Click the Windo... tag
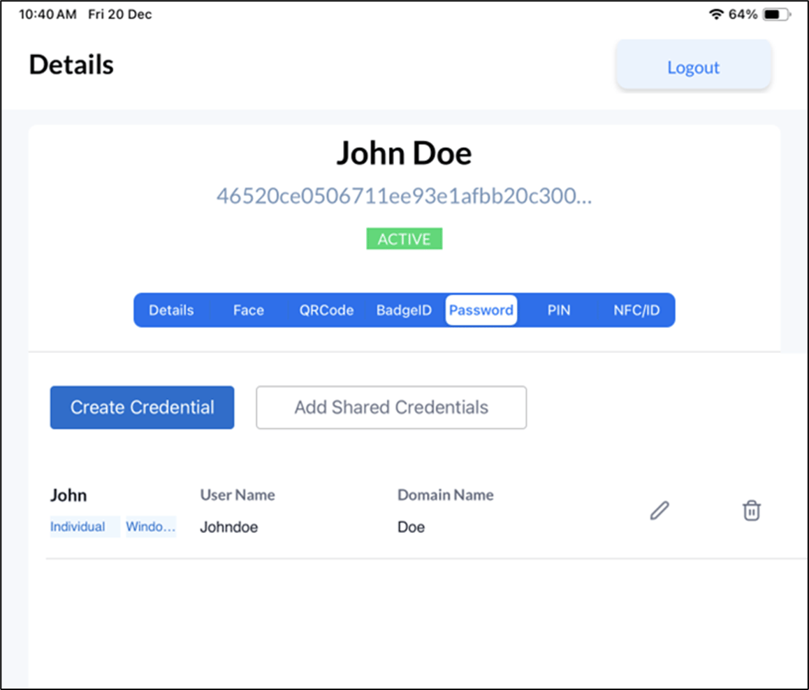Image resolution: width=809 pixels, height=690 pixels. pos(151,527)
